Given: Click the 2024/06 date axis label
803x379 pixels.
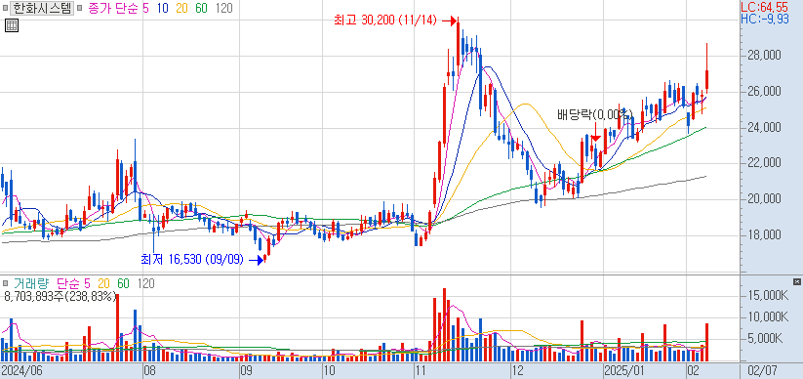Looking at the screenshot, I should pos(21,370).
